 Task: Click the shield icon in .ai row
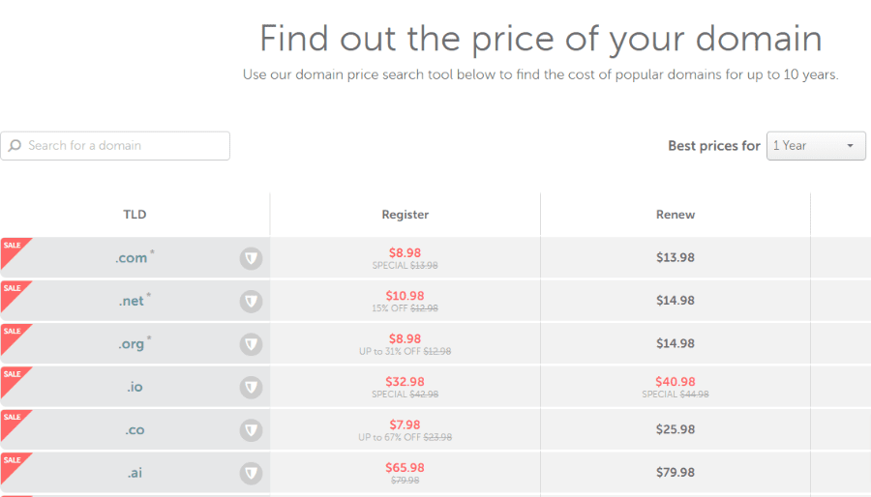[x=251, y=473]
